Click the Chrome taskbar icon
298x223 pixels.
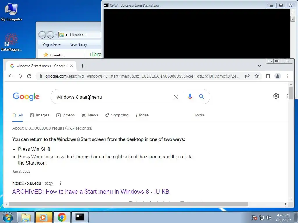coord(62,217)
